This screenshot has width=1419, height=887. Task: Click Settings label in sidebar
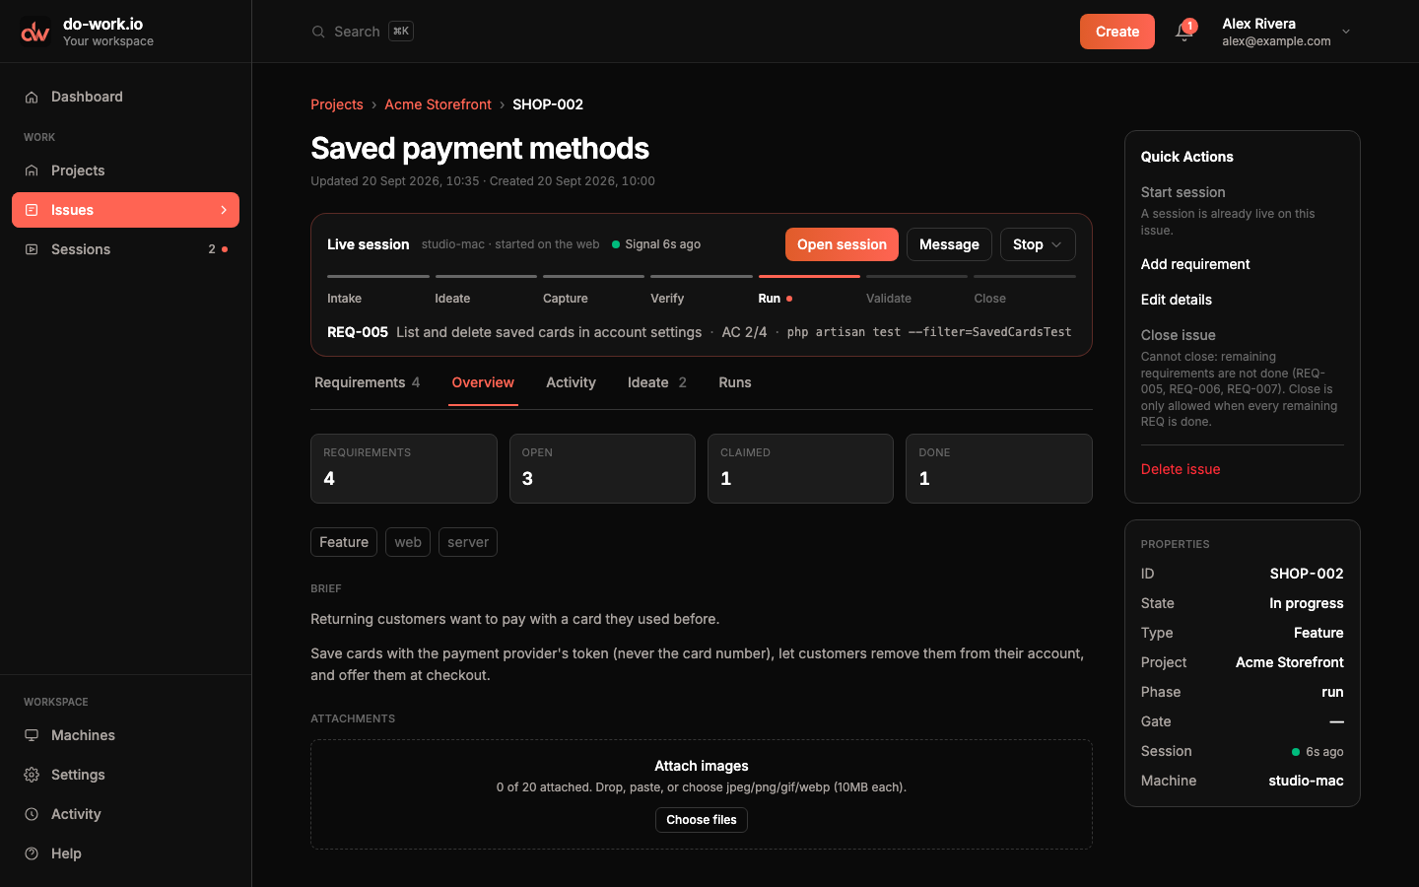coord(78,775)
